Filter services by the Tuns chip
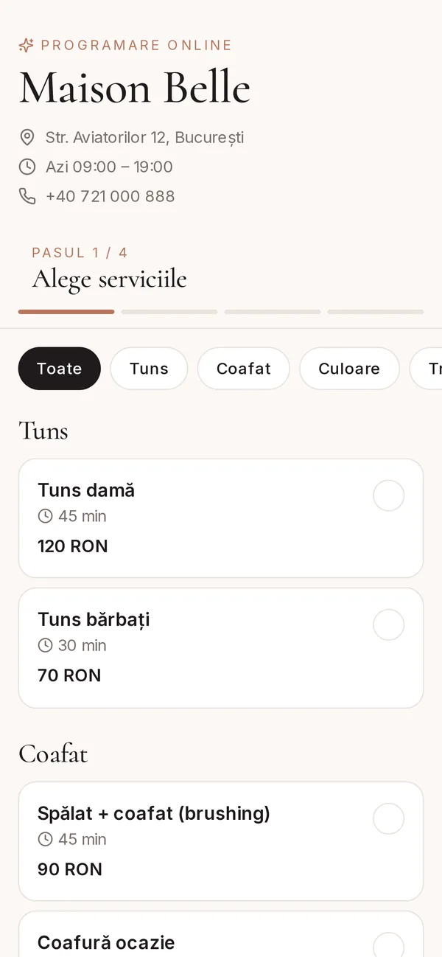The image size is (442, 957). 149,369
